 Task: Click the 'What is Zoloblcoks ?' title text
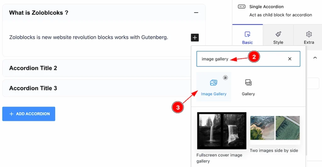coord(39,13)
